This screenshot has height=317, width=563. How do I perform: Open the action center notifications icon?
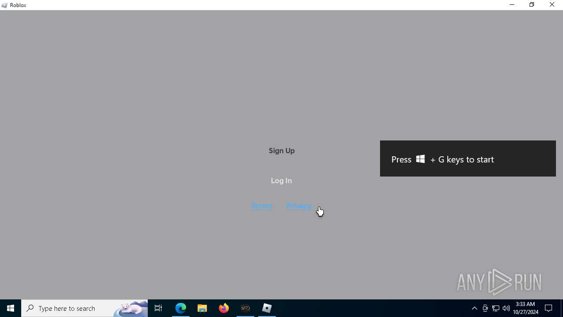pos(548,308)
